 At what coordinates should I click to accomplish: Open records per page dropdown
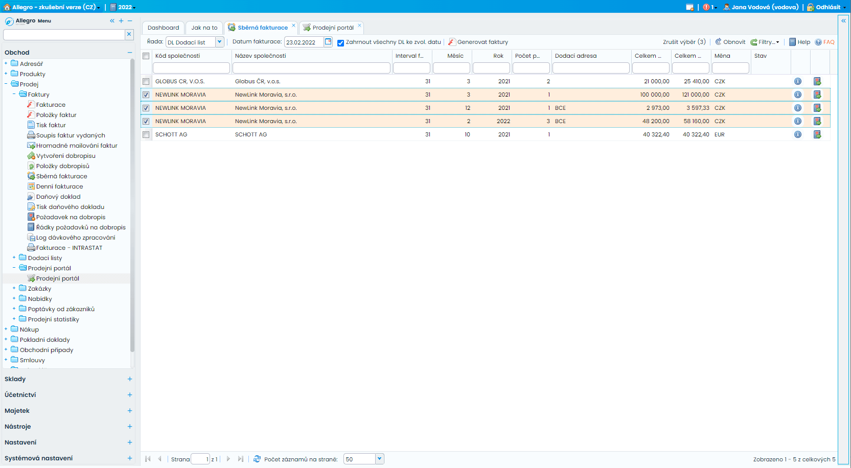[x=379, y=459]
